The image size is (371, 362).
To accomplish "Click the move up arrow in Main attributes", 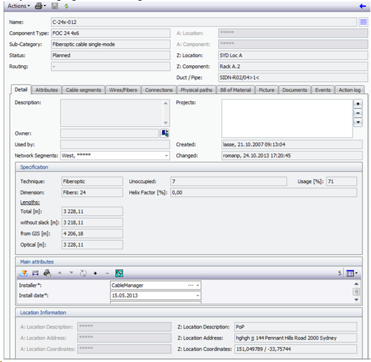I will click(x=60, y=273).
